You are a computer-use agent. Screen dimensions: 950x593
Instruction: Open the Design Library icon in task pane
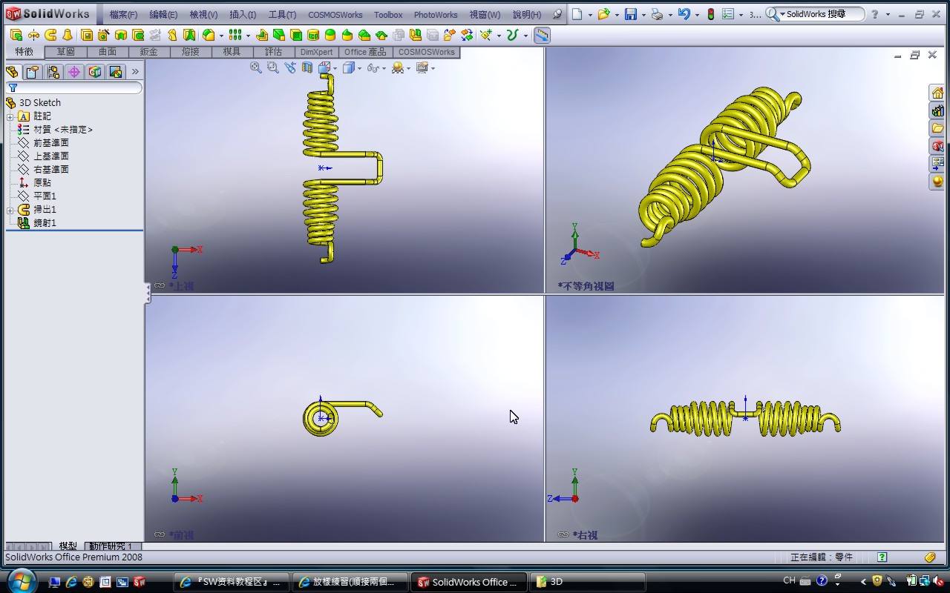(938, 110)
